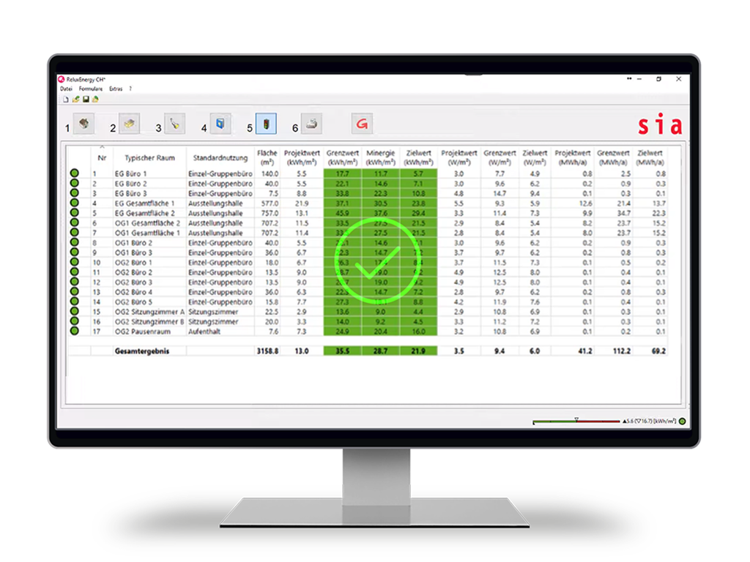
Task: Select step 2 room definition icon
Action: coord(130,124)
